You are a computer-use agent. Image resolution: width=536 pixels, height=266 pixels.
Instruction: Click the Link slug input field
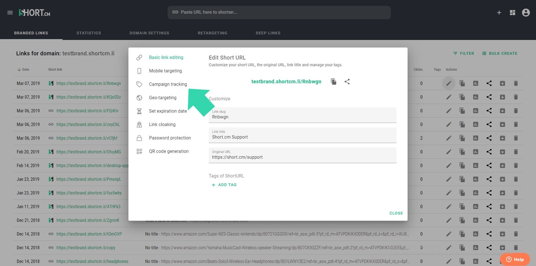(x=303, y=115)
